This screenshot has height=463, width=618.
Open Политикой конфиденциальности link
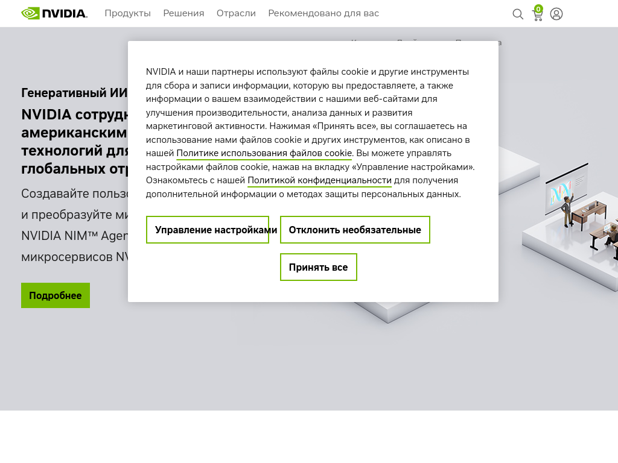[319, 180]
